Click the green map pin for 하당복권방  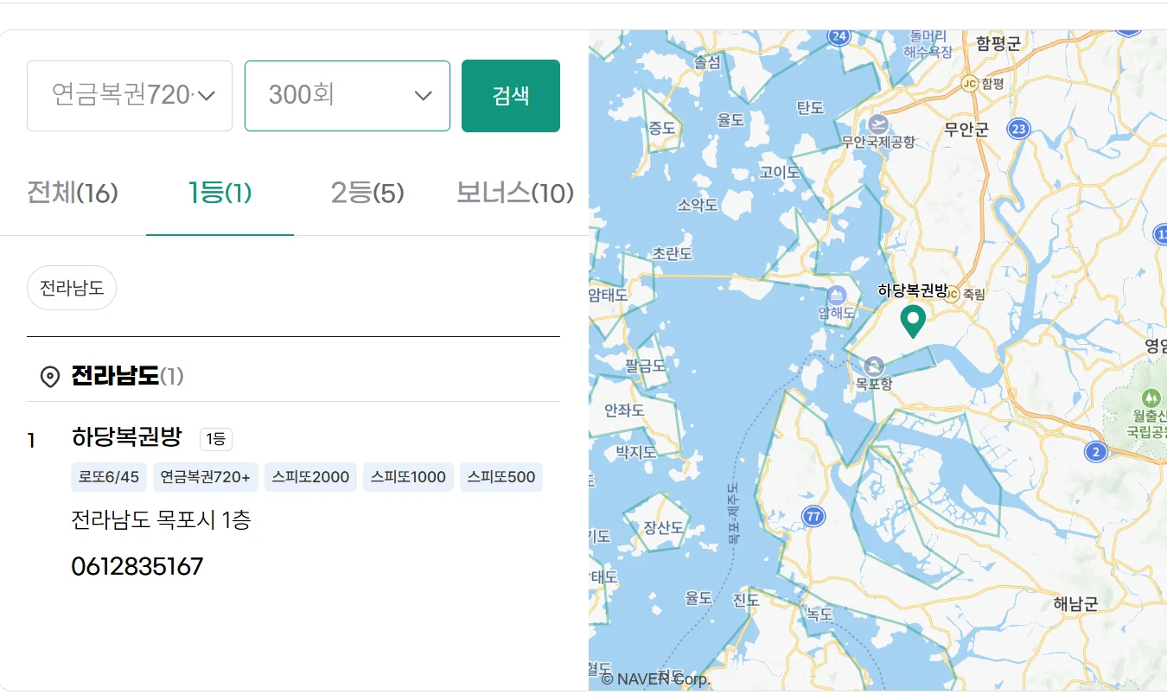point(913,321)
